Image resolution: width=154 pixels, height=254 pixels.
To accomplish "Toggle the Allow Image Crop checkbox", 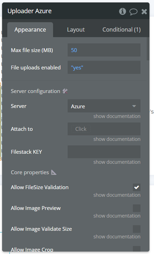I will click(x=137, y=249).
